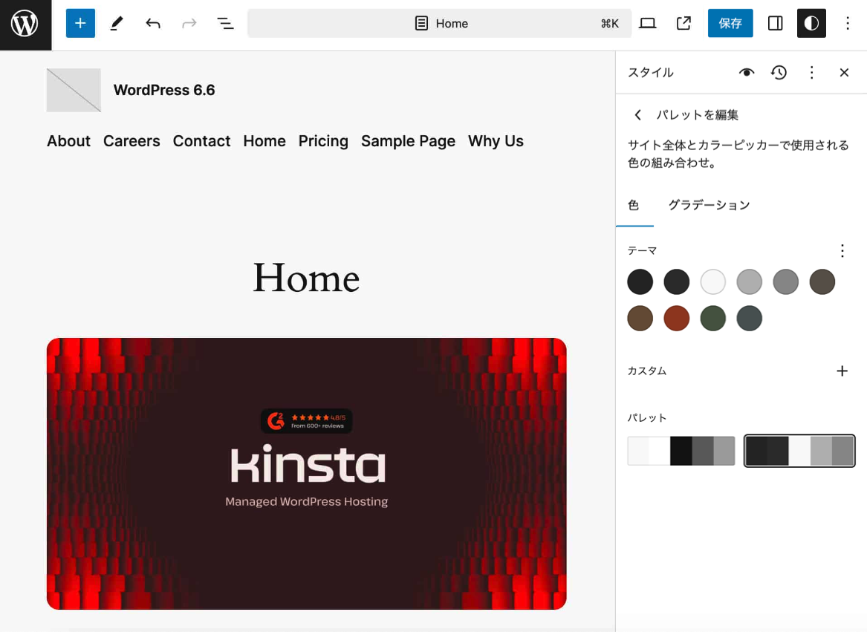Select the Kinsta featured image block

click(x=306, y=474)
